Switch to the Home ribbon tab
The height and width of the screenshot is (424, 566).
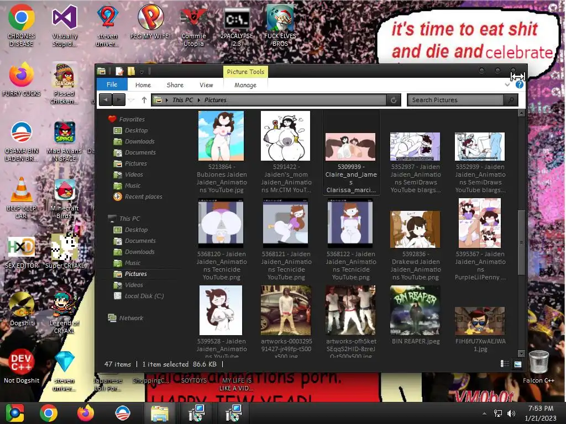(143, 85)
